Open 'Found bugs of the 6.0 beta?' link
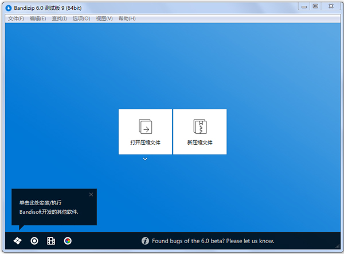This screenshot has width=344, height=254. pos(213,241)
